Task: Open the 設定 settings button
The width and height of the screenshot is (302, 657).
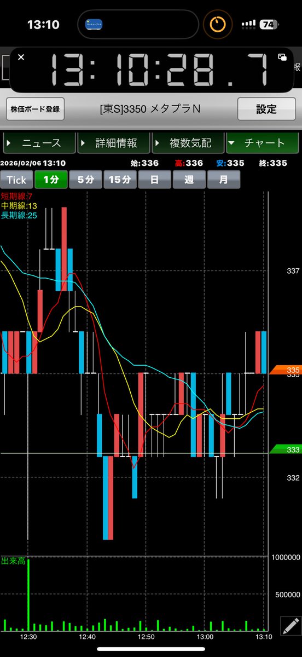Action: point(266,109)
